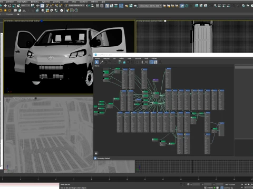Open the Top viewport label menu
The height and width of the screenshot is (189, 253).
coord(150,21)
